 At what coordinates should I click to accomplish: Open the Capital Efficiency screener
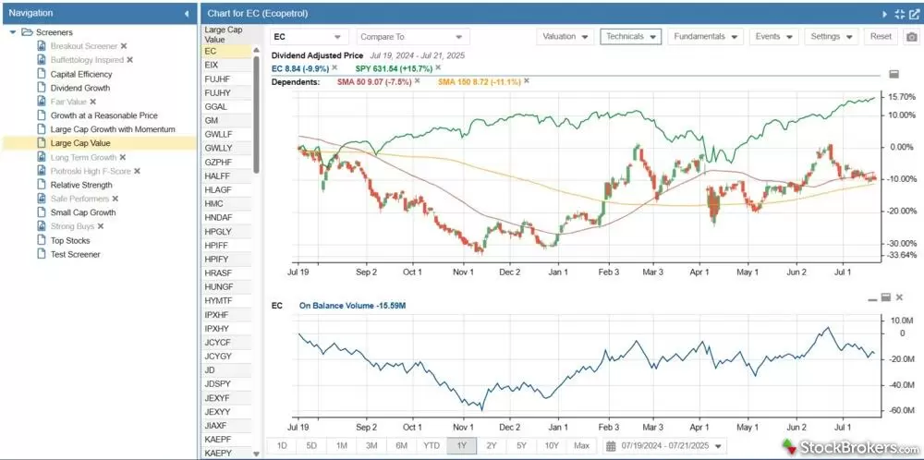click(x=80, y=74)
